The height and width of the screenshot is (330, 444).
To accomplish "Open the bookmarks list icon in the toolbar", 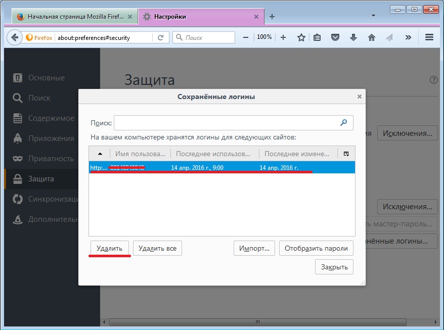I will pos(317,37).
